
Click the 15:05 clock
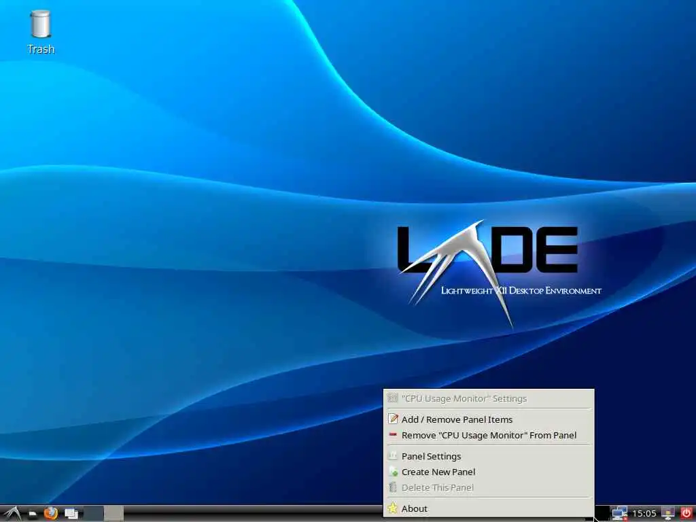coord(644,514)
